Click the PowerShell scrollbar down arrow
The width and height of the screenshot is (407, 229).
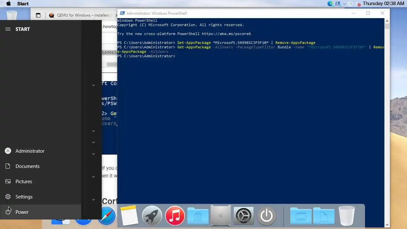point(387,225)
